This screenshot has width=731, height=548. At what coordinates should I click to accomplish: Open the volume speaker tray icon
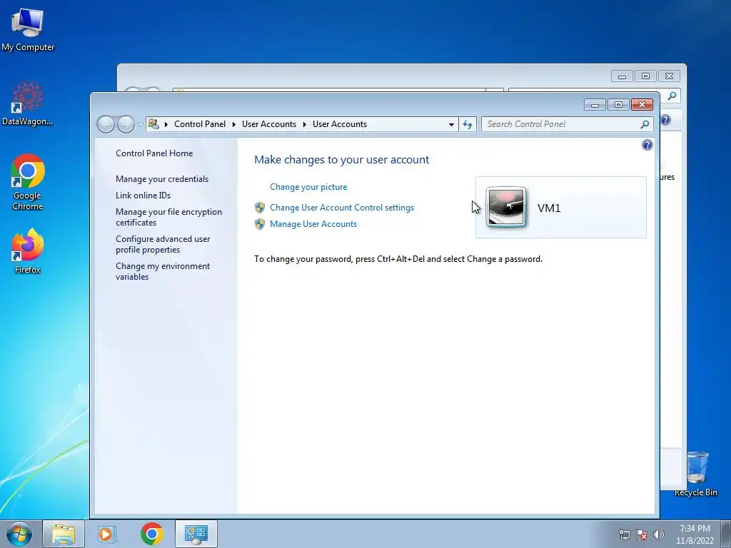tap(659, 534)
